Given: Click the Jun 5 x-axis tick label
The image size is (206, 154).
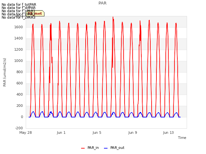Looking at the screenshot, I should click(97, 133).
